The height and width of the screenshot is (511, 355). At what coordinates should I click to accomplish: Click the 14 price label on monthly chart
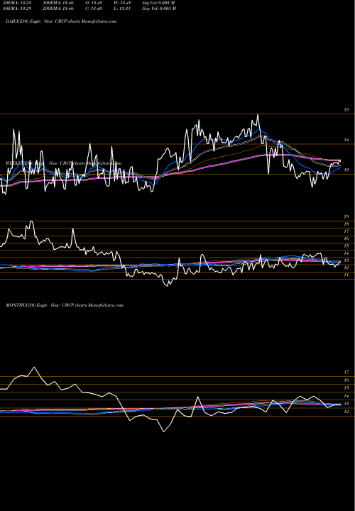346,396
